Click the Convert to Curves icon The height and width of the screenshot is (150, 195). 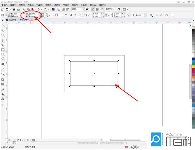click(x=166, y=15)
